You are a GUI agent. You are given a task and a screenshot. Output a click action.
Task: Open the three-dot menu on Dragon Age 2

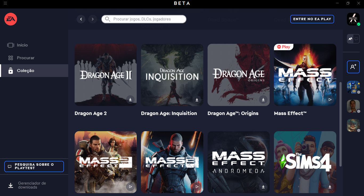[x=130, y=50]
